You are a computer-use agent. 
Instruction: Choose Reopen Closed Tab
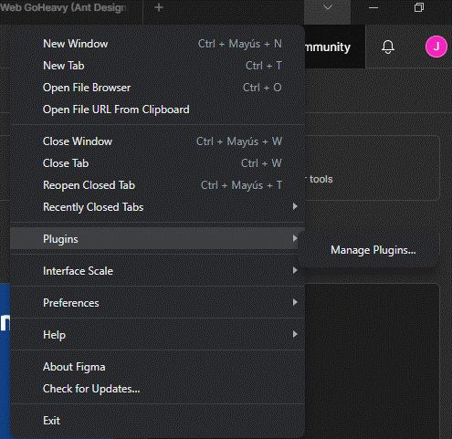click(157, 185)
